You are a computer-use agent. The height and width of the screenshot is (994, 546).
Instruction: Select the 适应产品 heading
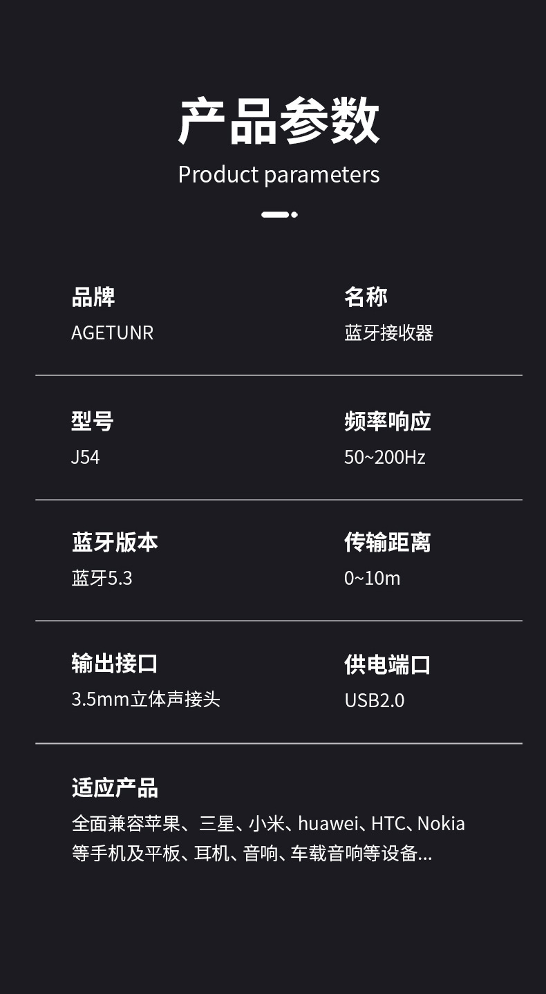pyautogui.click(x=115, y=787)
